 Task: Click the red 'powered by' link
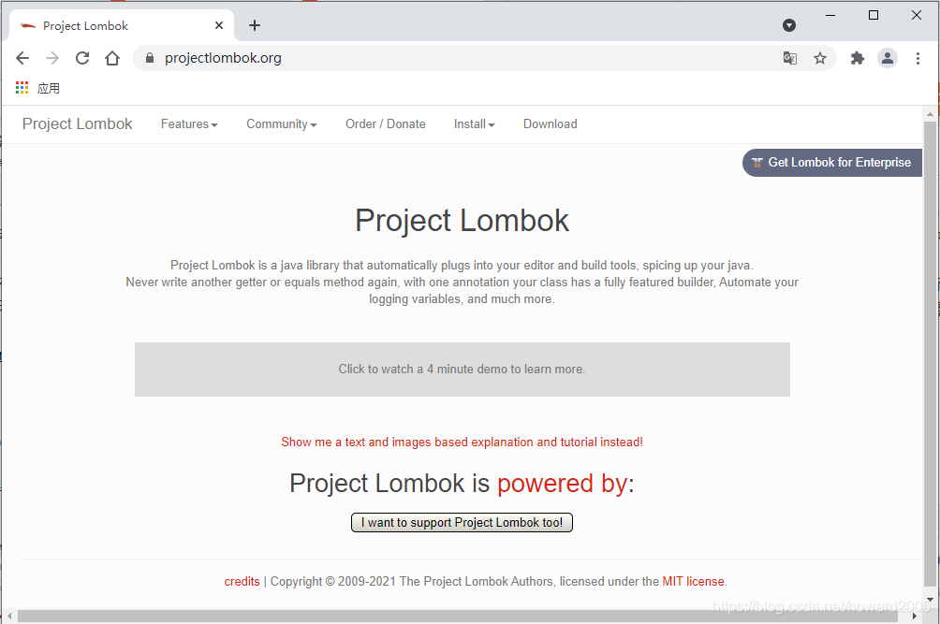(562, 484)
